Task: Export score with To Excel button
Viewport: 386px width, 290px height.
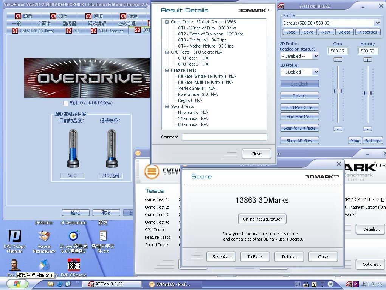Action: click(255, 256)
